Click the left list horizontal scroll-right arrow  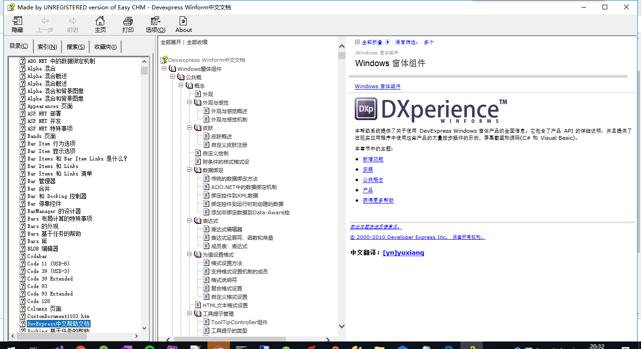coord(136,336)
